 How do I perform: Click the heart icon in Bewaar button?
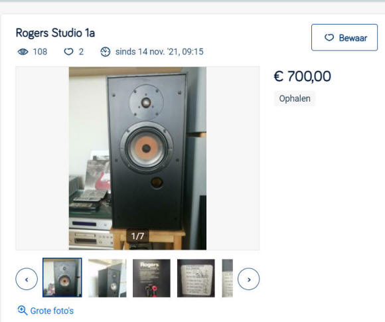click(x=329, y=38)
